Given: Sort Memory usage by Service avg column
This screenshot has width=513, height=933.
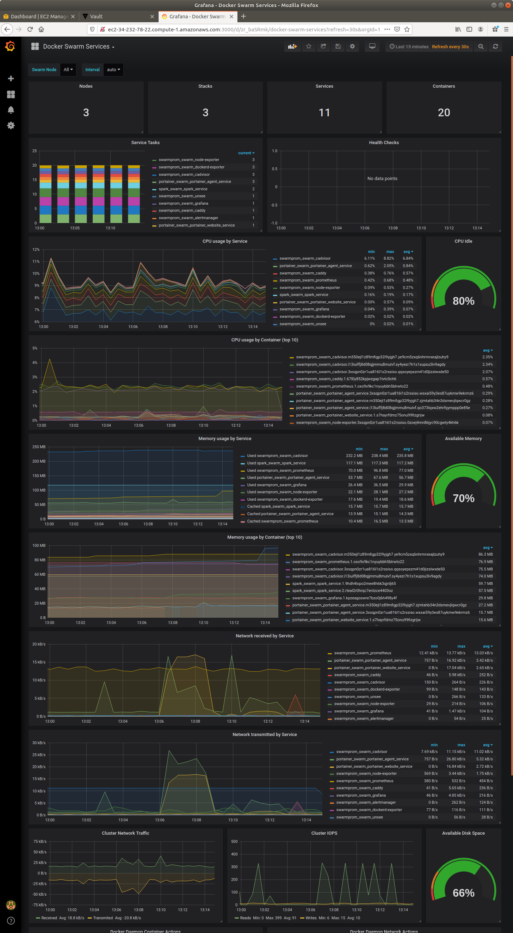Looking at the screenshot, I should pos(408,449).
